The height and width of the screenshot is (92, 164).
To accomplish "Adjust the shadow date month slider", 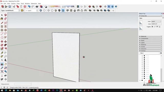I will click(55, 7).
